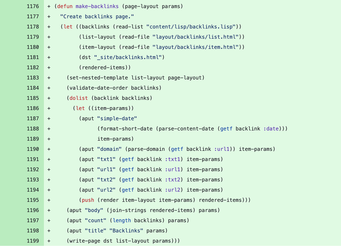The width and height of the screenshot is (341, 246).
Task: Click the plus marker on line 1196
Action: (49, 210)
